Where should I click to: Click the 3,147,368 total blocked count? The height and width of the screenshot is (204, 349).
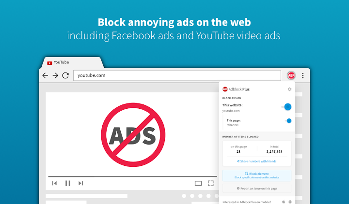(274, 152)
